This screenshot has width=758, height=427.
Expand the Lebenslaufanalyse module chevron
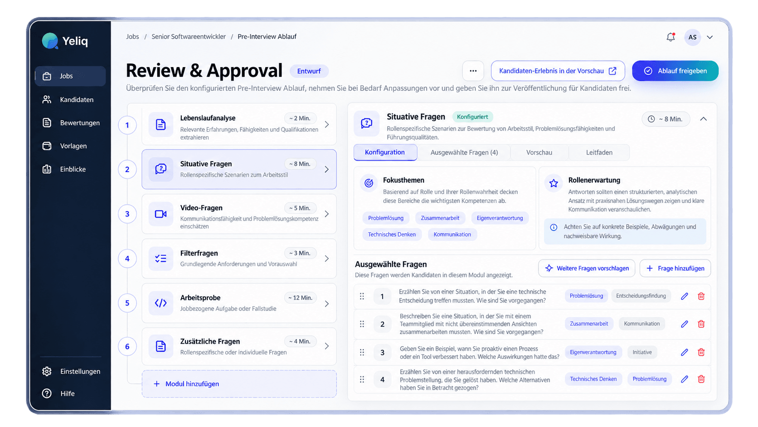tap(327, 124)
